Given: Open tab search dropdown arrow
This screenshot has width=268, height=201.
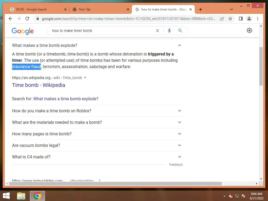Looking at the screenshot, I should pyautogui.click(x=232, y=9).
